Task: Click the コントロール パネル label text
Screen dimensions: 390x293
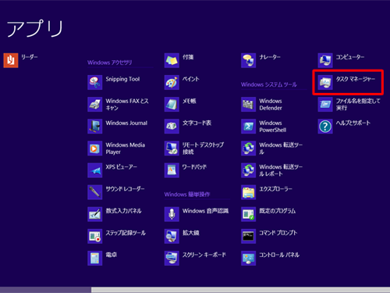Action: point(279,255)
